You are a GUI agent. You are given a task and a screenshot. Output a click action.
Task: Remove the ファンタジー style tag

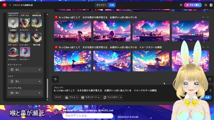pos(120,97)
